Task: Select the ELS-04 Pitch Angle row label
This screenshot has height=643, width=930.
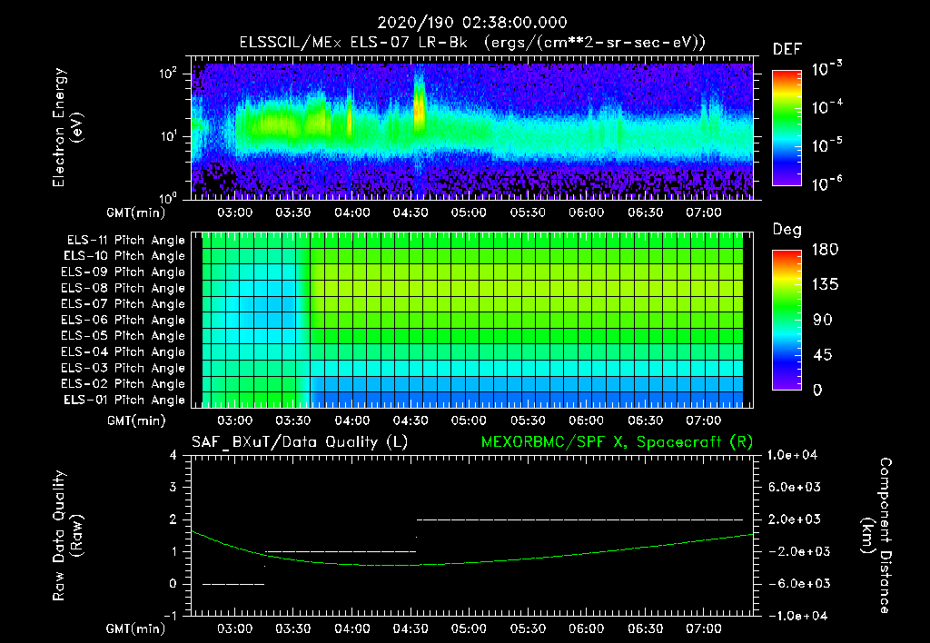Action: pyautogui.click(x=123, y=351)
